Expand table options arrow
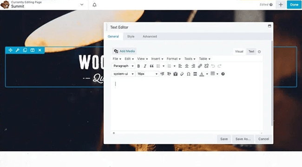 (x=217, y=74)
